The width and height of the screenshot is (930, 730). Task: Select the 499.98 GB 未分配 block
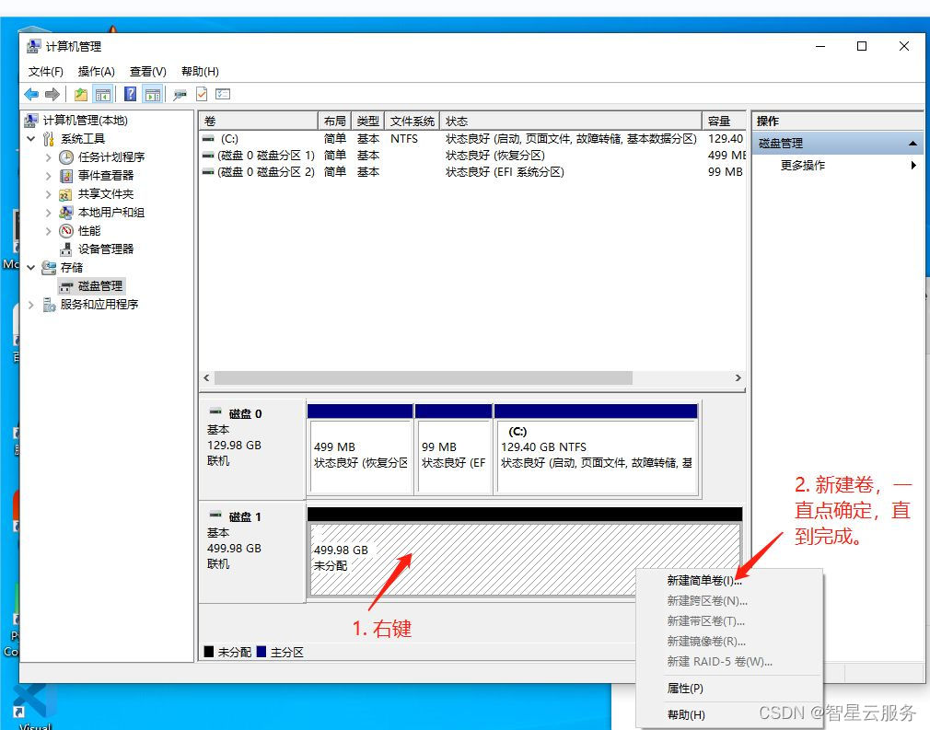(x=525, y=552)
